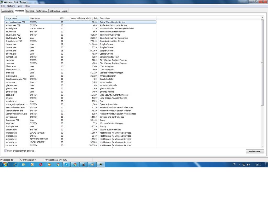Select the Speccy64.exe process
Screen dimensions: 268x207
click(80, 126)
